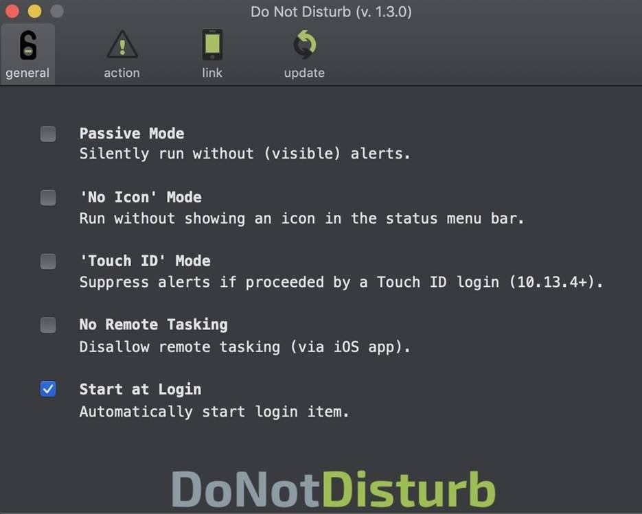Switch to the update tab label
642x514 pixels.
pyautogui.click(x=304, y=73)
